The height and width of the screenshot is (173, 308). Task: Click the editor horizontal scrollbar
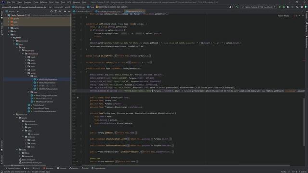186,165
